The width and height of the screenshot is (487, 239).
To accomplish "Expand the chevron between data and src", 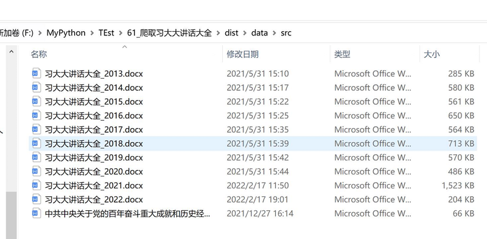I will click(x=275, y=33).
